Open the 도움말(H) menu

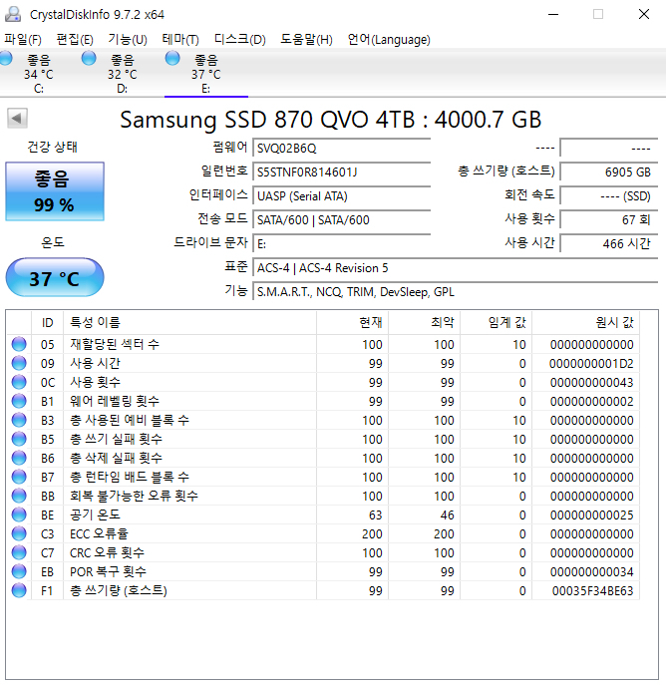pyautogui.click(x=306, y=40)
